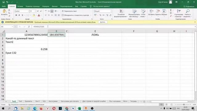
Task: Open Cell Styles (Стили ячеек)
Action: click(x=143, y=13)
